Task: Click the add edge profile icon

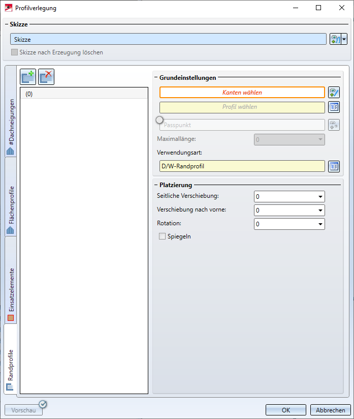Action: point(28,77)
